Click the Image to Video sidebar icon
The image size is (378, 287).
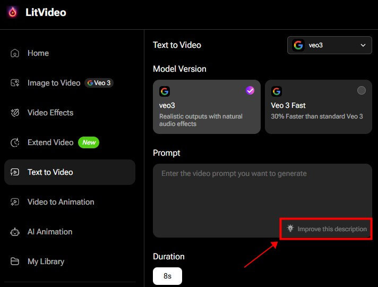coord(15,83)
